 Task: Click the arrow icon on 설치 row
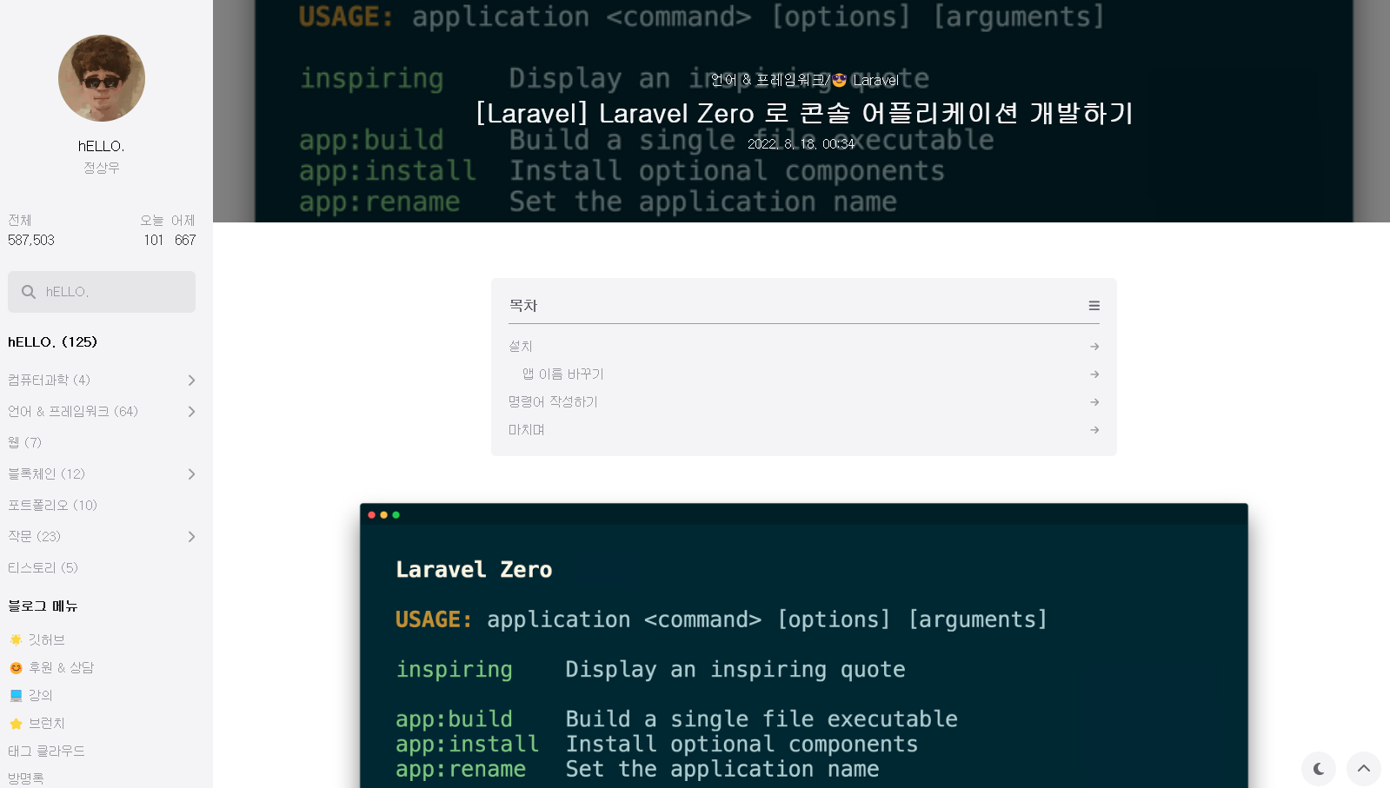(1094, 347)
